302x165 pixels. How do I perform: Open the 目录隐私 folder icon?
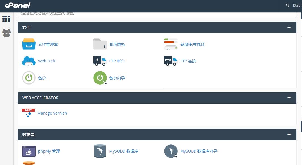[100, 44]
